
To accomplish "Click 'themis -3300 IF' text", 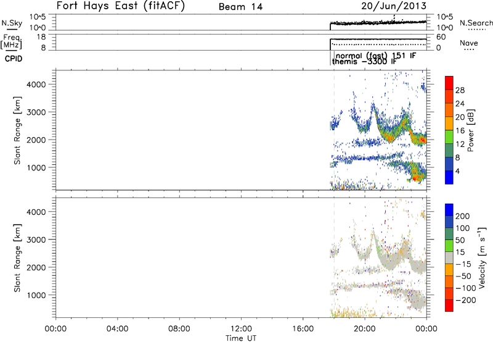I will coord(364,61).
